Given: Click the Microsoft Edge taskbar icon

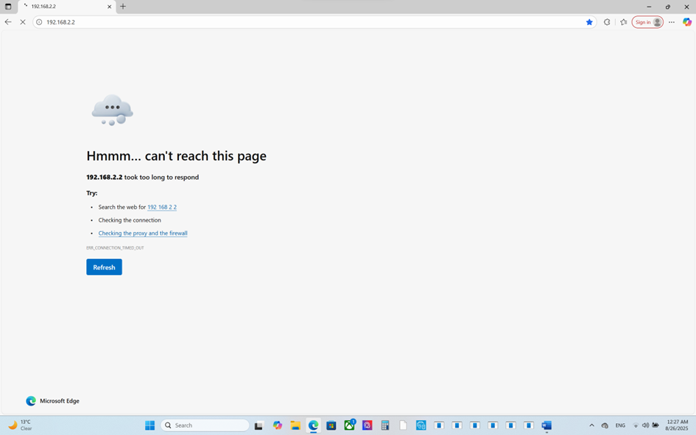Looking at the screenshot, I should click(x=313, y=425).
